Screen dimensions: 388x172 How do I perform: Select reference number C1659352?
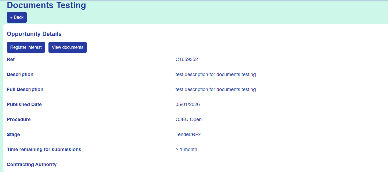pos(187,59)
